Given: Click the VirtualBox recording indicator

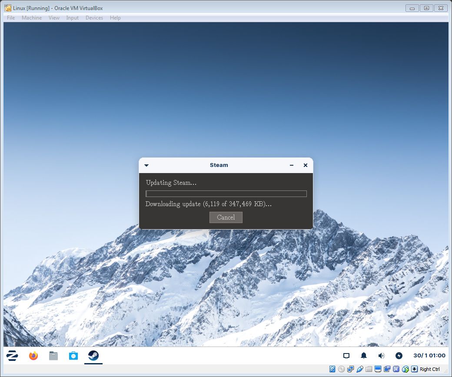Looking at the screenshot, I should coord(387,369).
